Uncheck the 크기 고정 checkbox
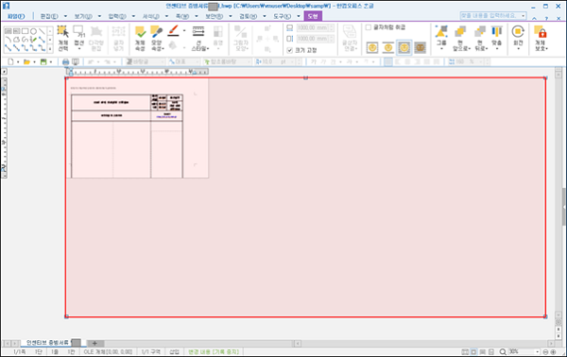The image size is (567, 357). click(290, 50)
